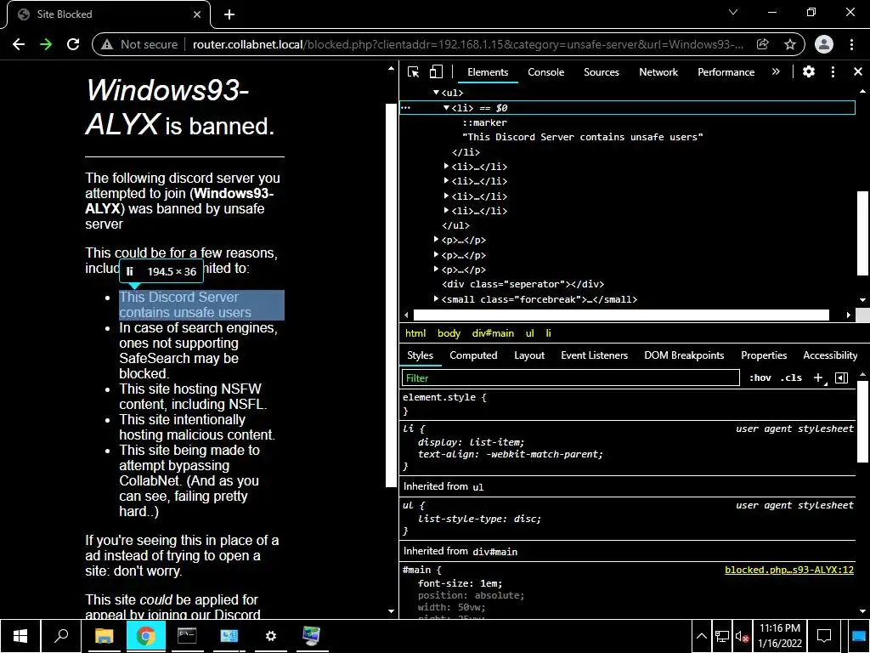
Task: Open Windows taskbar search
Action: (61, 636)
